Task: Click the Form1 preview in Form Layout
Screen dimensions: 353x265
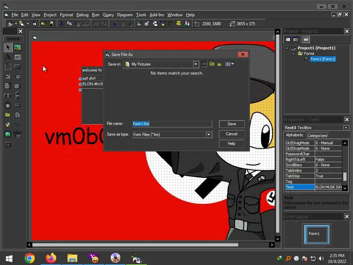Action: click(x=316, y=234)
